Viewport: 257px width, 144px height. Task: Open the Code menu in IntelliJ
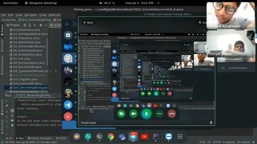tap(43, 15)
